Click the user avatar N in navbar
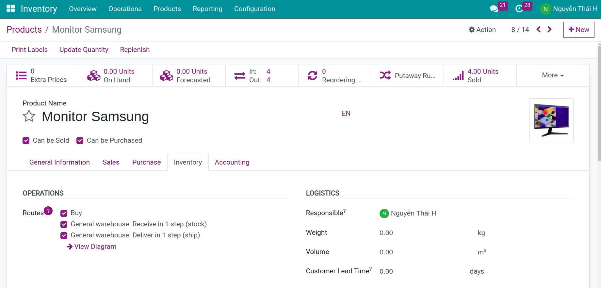Screen dimensions: 601x288 tap(545, 9)
